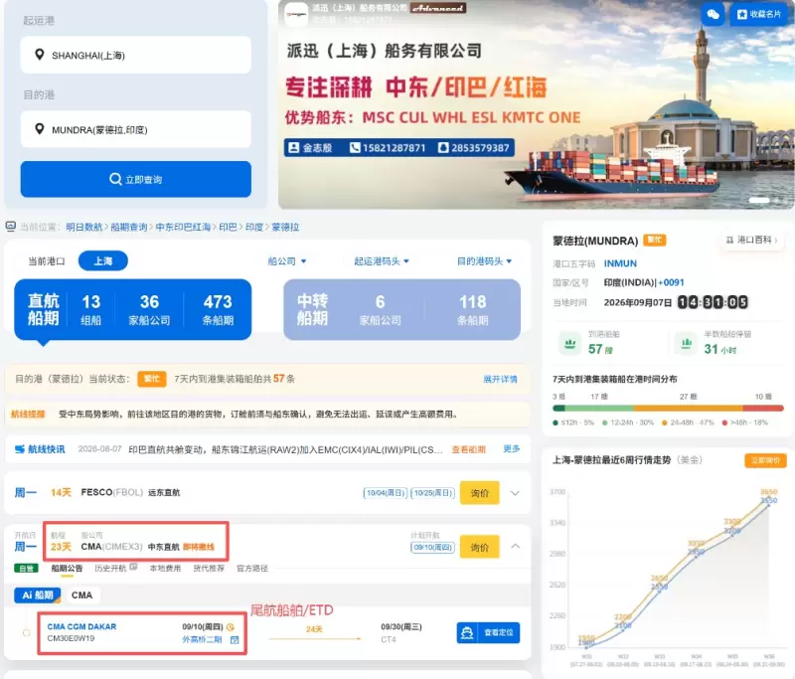Click 询价 on the FESCO row
The width and height of the screenshot is (795, 679).
480,493
